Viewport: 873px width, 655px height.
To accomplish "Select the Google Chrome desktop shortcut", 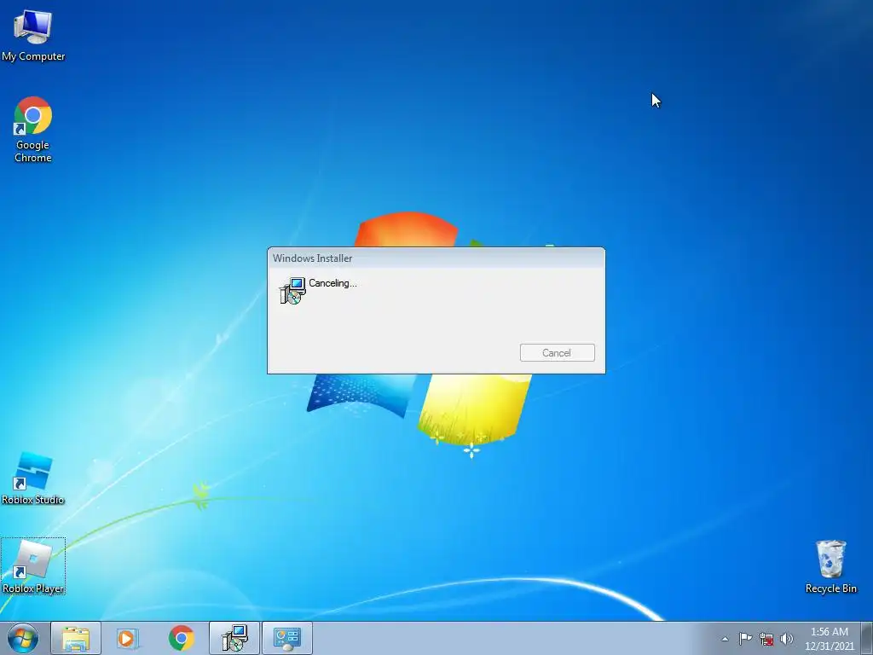I will [33, 130].
